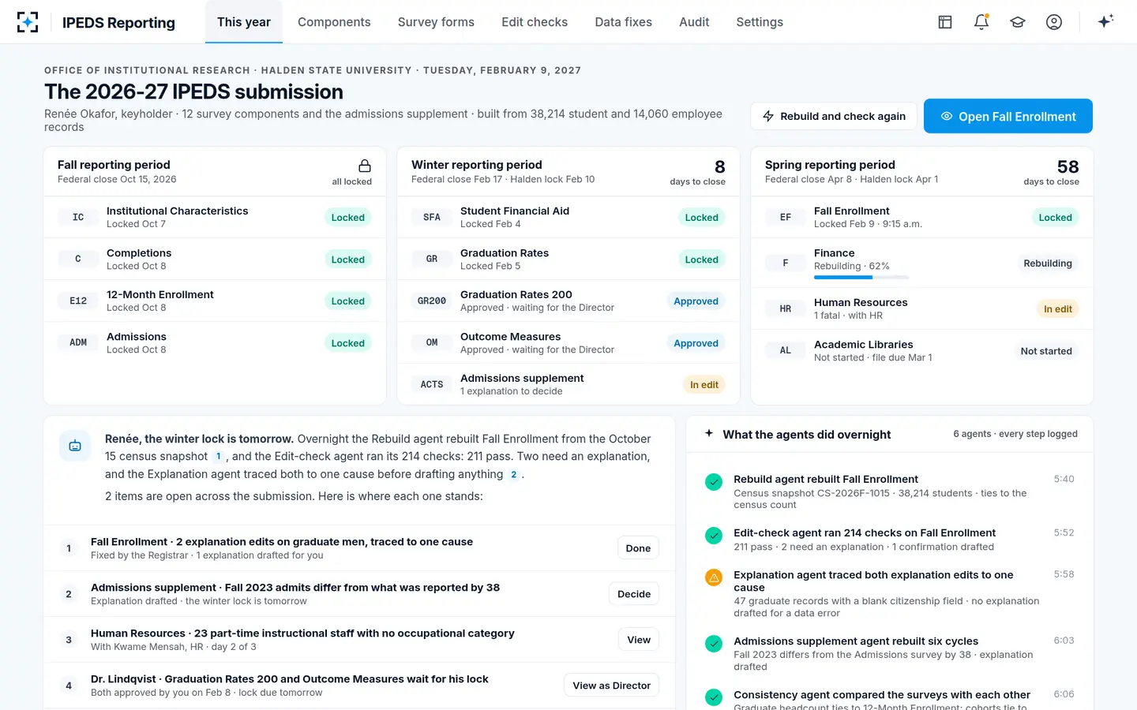Click green check for Admissions supplement agent
Image resolution: width=1137 pixels, height=710 pixels.
714,644
